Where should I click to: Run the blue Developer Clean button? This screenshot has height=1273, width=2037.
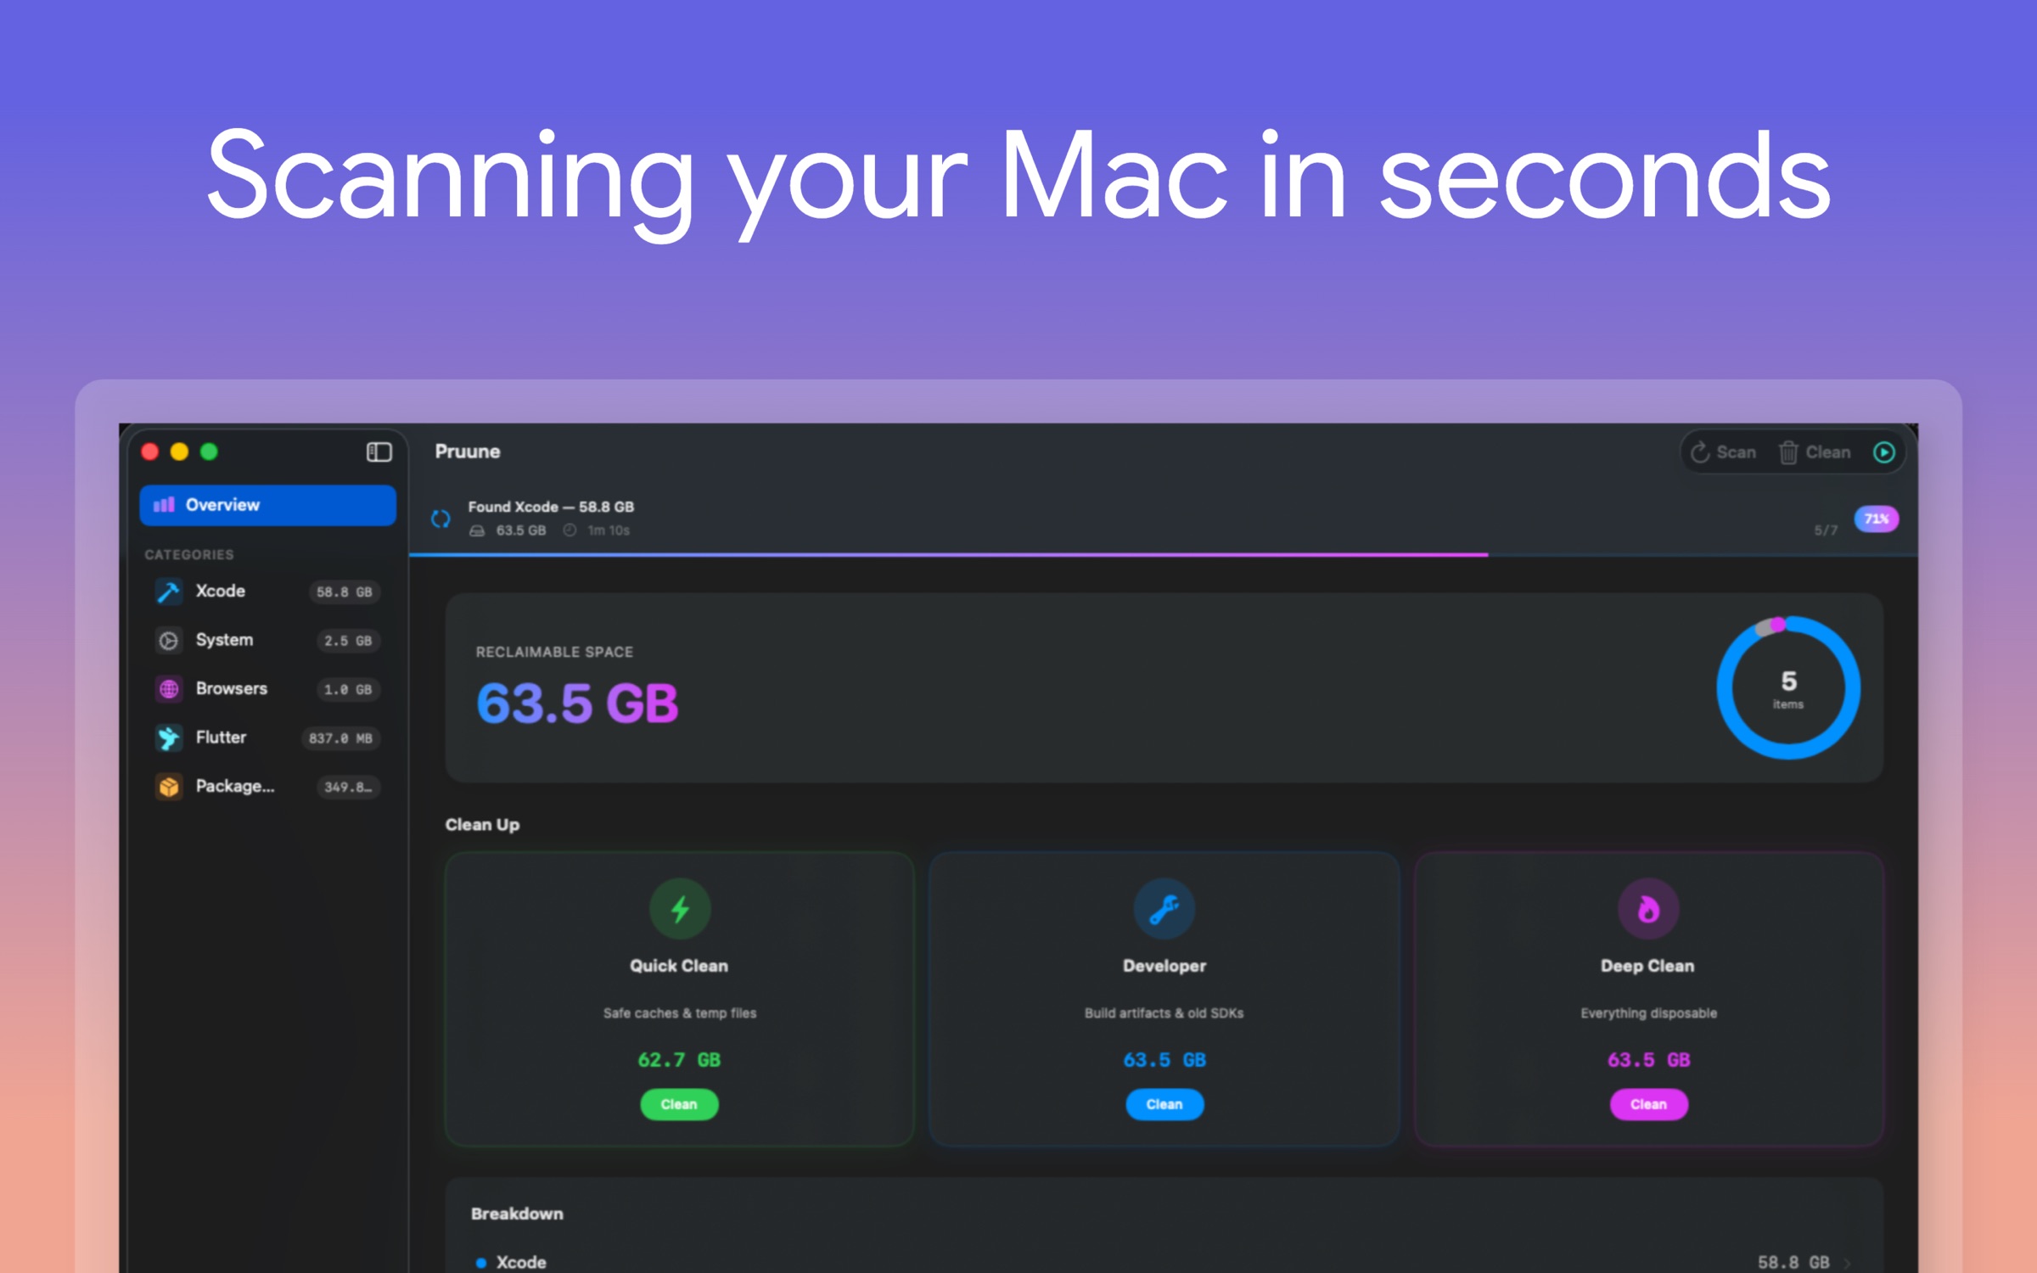1164,1104
